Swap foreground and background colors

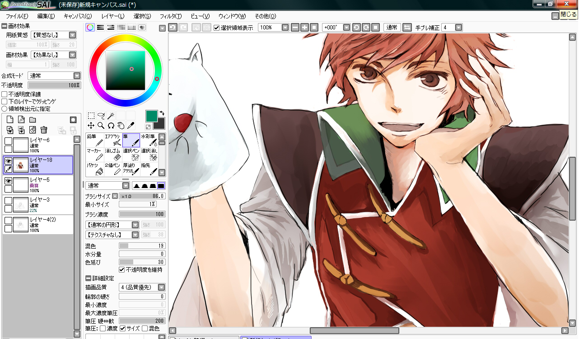coord(162,113)
